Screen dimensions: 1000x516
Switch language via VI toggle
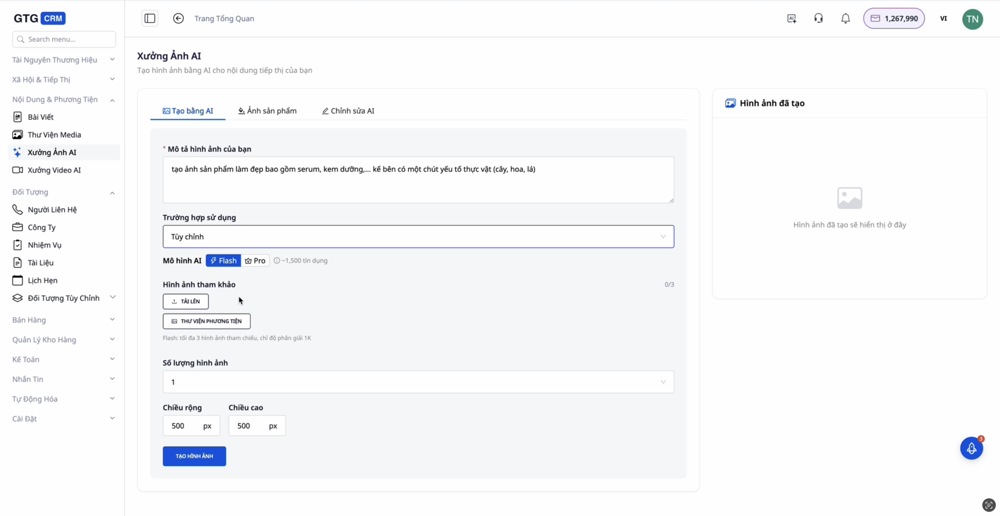pyautogui.click(x=943, y=18)
